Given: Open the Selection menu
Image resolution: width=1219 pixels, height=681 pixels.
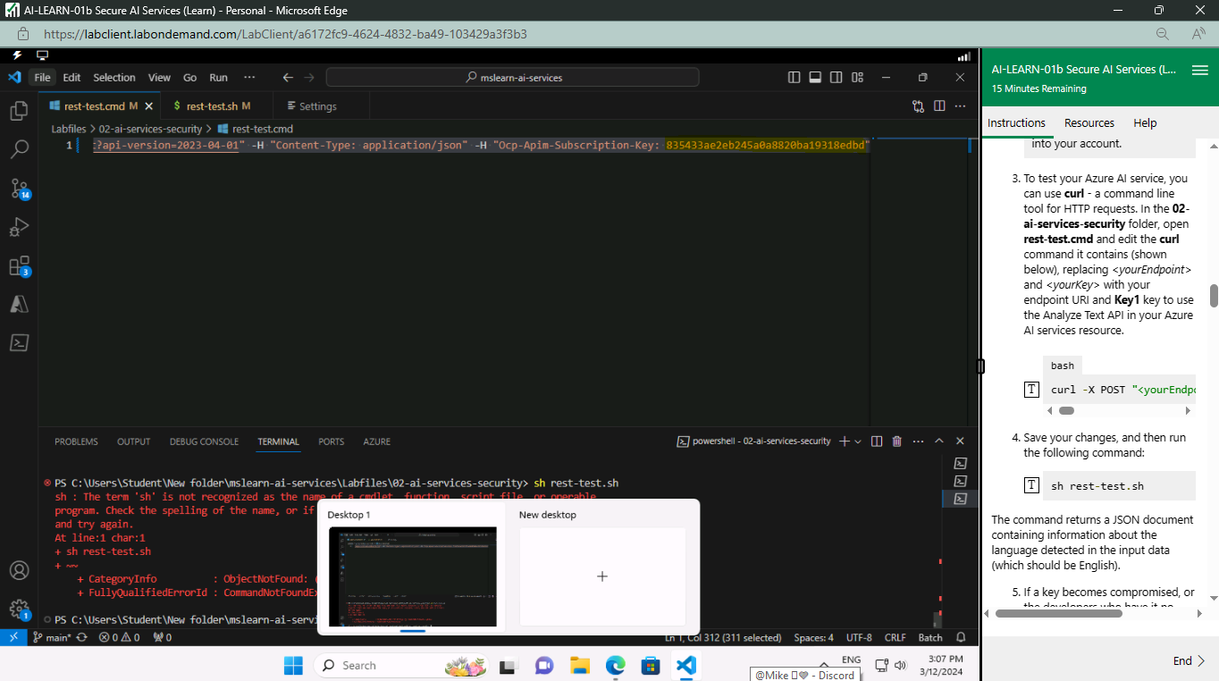Looking at the screenshot, I should point(114,78).
